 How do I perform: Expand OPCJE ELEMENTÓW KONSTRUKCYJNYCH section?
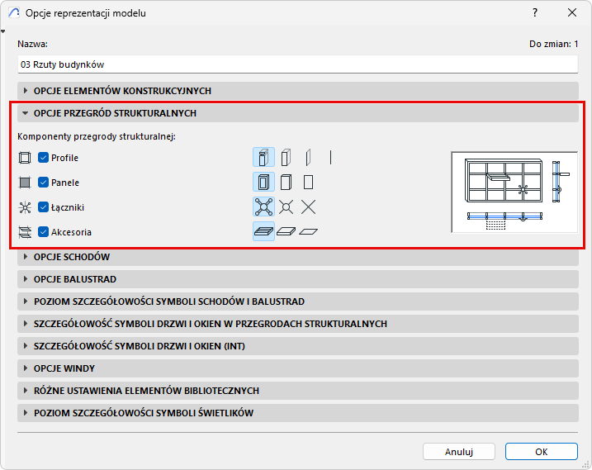point(298,91)
